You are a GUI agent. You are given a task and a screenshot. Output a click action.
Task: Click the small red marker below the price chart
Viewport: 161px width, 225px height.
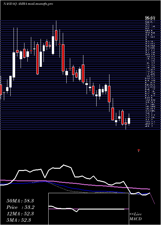coord(139,150)
